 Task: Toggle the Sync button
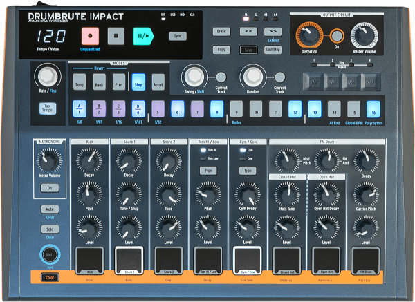(x=178, y=36)
